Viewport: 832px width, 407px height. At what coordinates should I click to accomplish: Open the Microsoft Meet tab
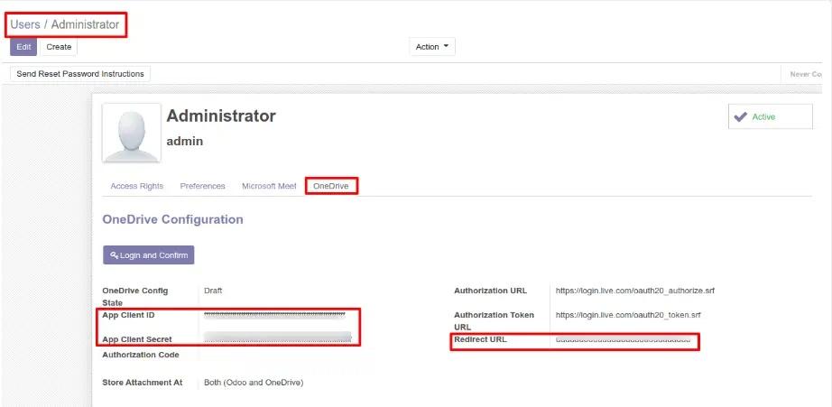pos(269,186)
